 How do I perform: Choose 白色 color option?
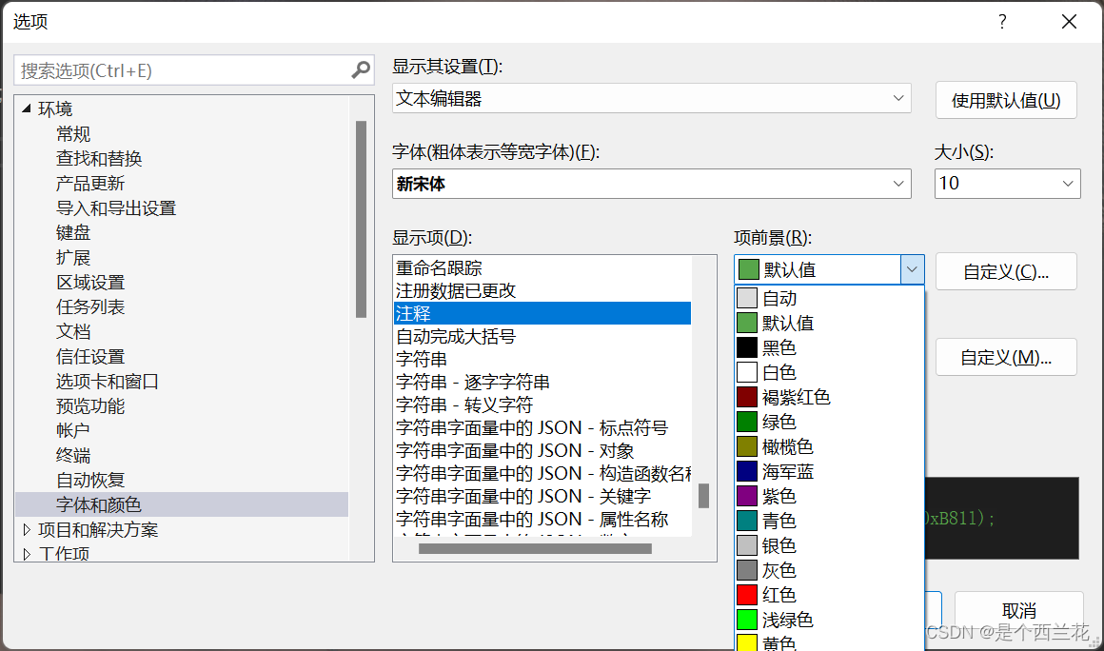point(829,372)
